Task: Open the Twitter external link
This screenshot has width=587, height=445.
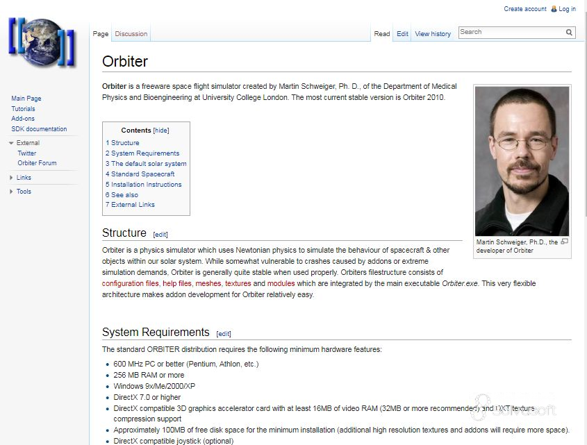Action: coord(27,153)
